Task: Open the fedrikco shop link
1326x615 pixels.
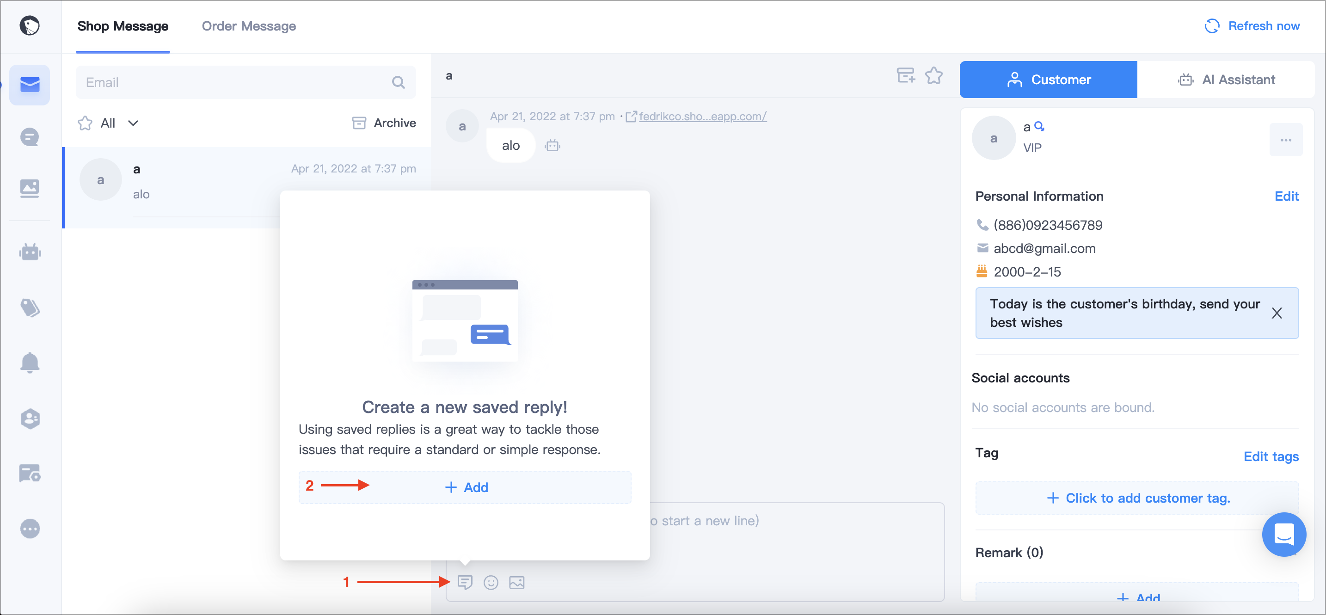Action: tap(703, 117)
